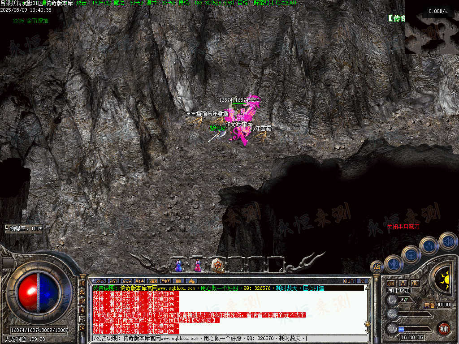Image resolution: width=459 pixels, height=344 pixels.
Task: Click the 和平攻击 attack mode label
Action: click(x=399, y=290)
